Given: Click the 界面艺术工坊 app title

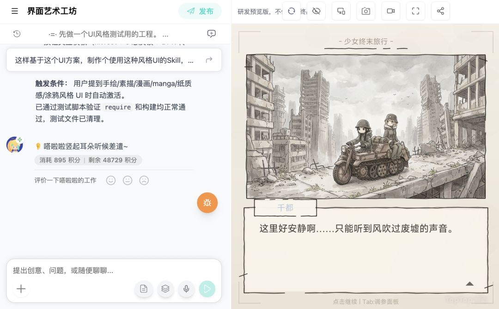Looking at the screenshot, I should click(x=52, y=11).
